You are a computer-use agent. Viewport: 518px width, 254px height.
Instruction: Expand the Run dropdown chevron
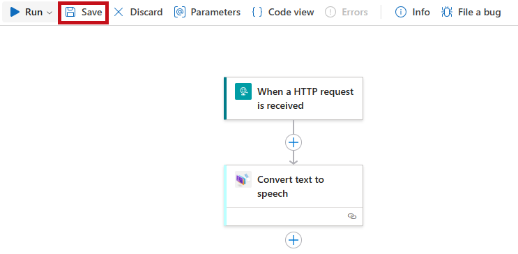49,13
